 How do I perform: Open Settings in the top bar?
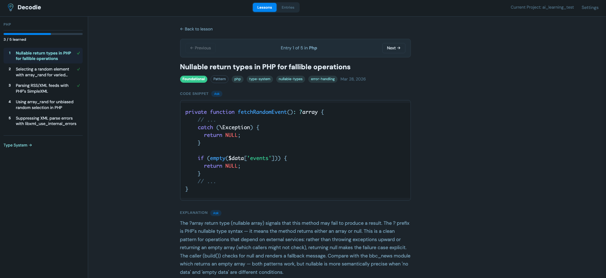(x=590, y=7)
